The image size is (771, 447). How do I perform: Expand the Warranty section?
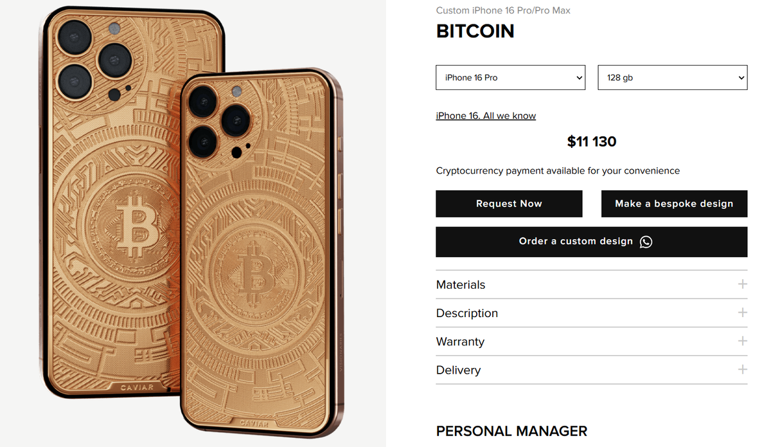point(460,342)
